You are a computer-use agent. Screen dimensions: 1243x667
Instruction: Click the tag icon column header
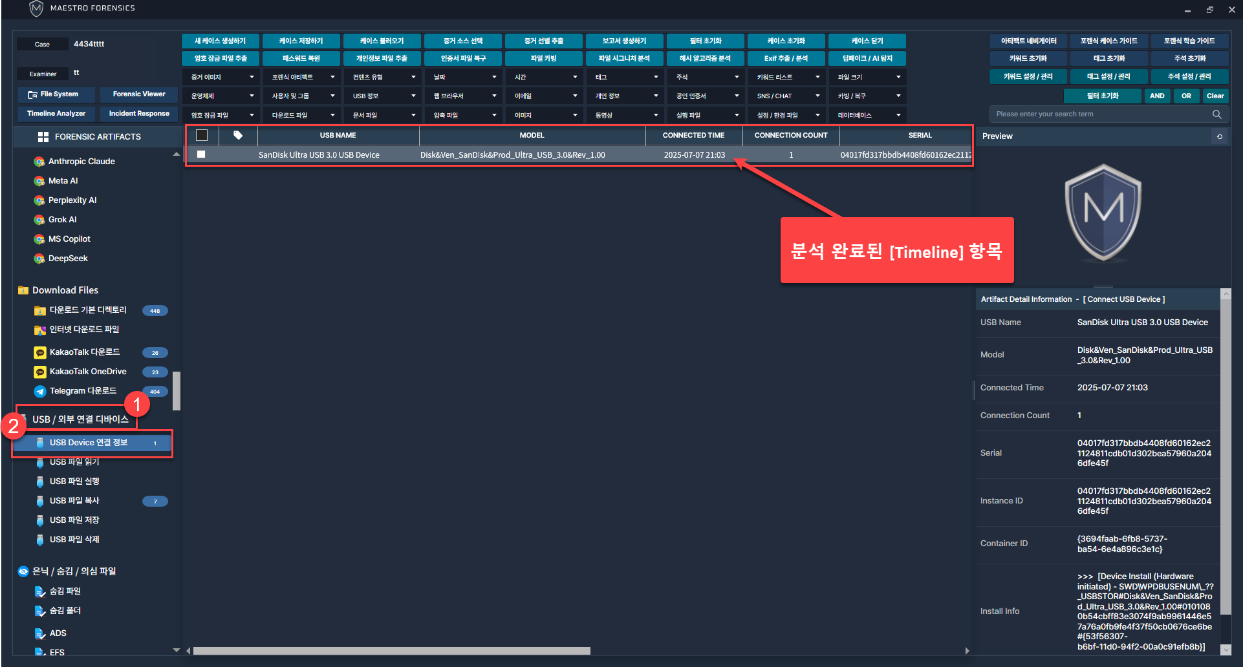coord(238,135)
